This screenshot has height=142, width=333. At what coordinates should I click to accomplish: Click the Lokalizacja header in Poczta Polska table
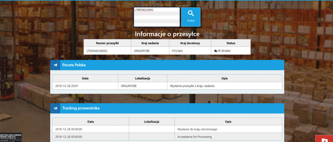point(143,78)
